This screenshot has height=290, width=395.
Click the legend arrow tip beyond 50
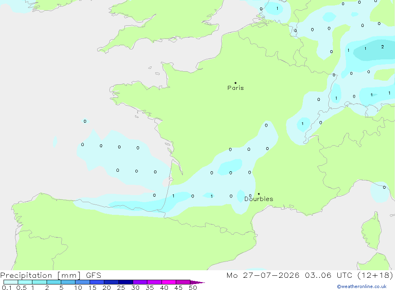[x=198, y=282]
